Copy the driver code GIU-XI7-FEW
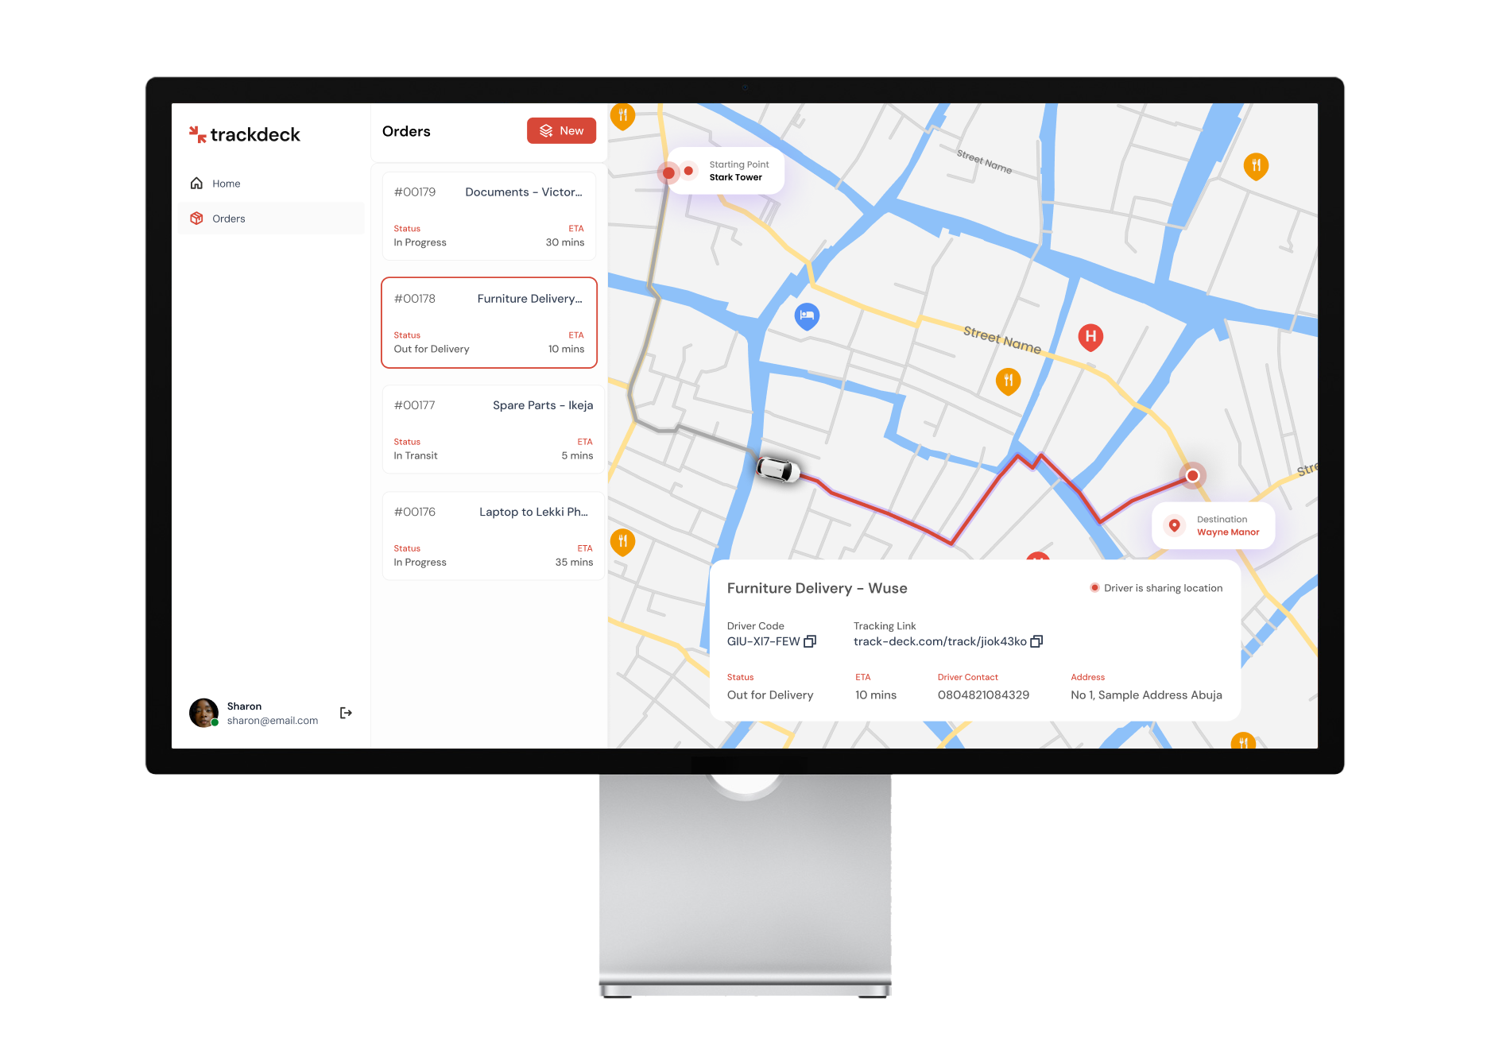This screenshot has height=1064, width=1499. tap(810, 641)
